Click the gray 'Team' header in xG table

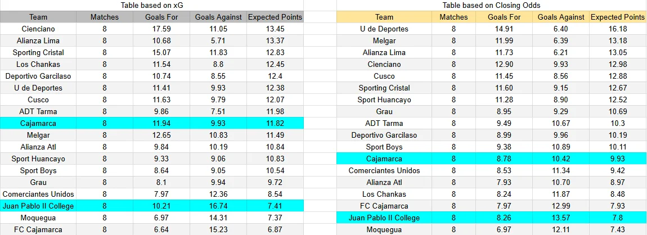[x=38, y=17]
